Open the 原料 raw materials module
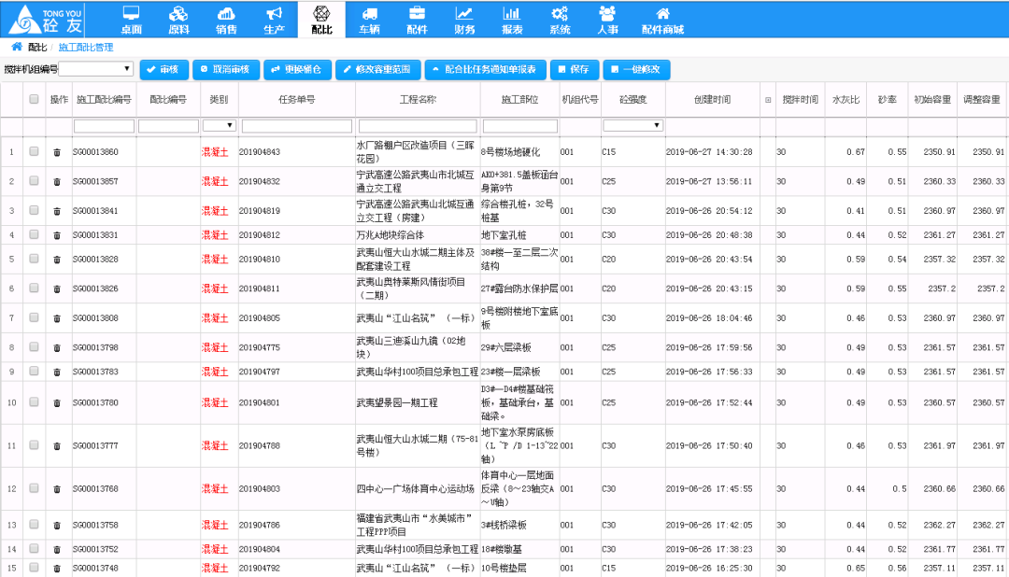 [178, 20]
